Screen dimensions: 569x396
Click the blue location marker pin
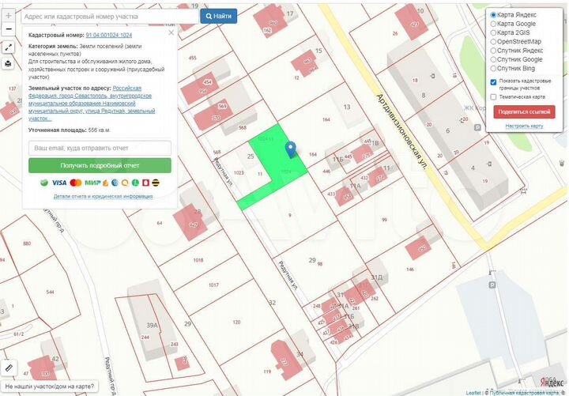[290, 149]
